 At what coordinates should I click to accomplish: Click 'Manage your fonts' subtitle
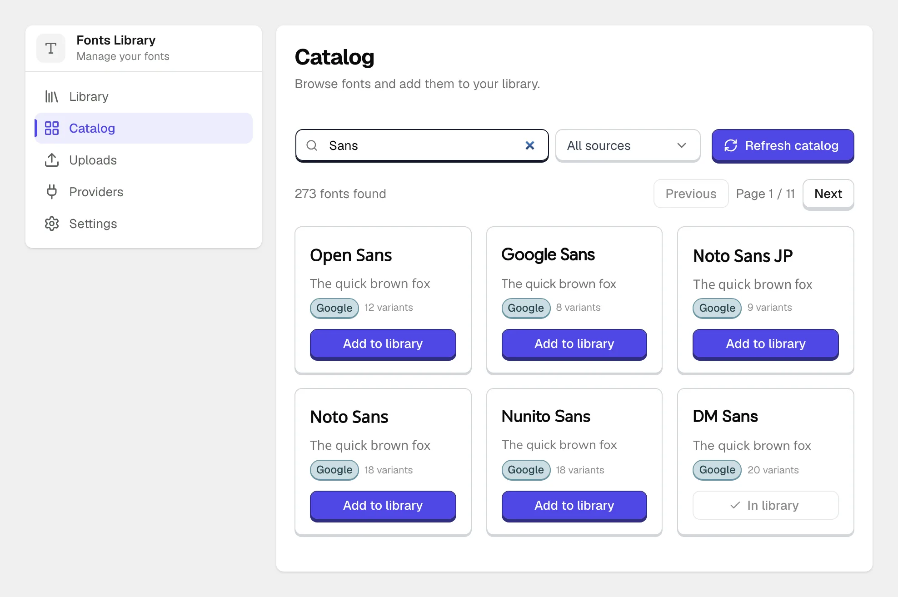pos(123,56)
